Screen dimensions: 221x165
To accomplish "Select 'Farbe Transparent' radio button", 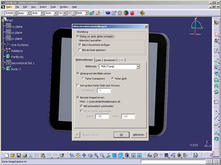I will tap(83, 79).
